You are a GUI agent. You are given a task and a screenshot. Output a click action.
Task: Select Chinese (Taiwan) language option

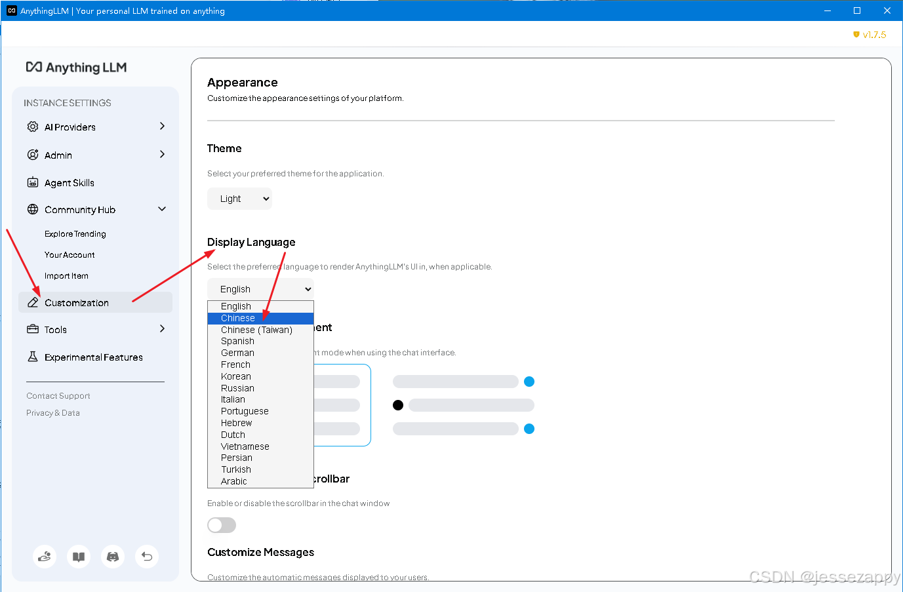260,330
